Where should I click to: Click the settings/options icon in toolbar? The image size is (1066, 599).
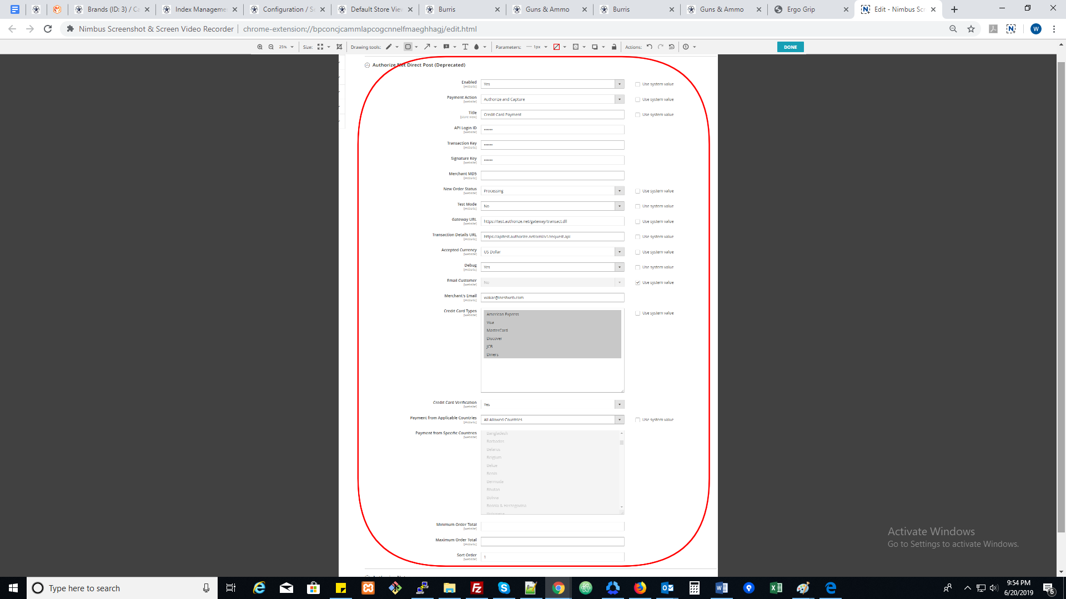pyautogui.click(x=686, y=47)
